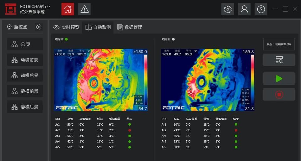Select 总览 overview in sidebar
Image resolution: width=301 pixels, height=161 pixels.
point(25,44)
